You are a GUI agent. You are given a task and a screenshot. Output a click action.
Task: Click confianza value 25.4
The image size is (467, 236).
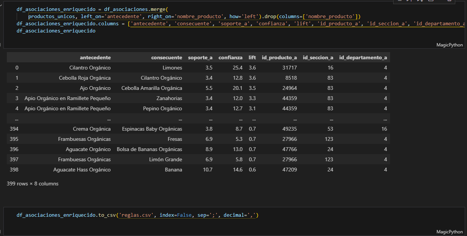[237, 68]
